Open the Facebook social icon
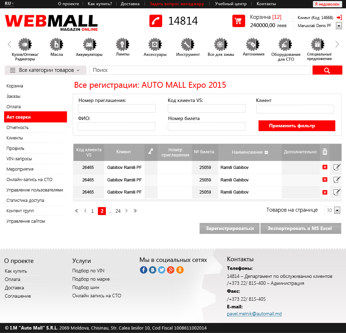Screen dimensions: 346x333 pyautogui.click(x=144, y=270)
